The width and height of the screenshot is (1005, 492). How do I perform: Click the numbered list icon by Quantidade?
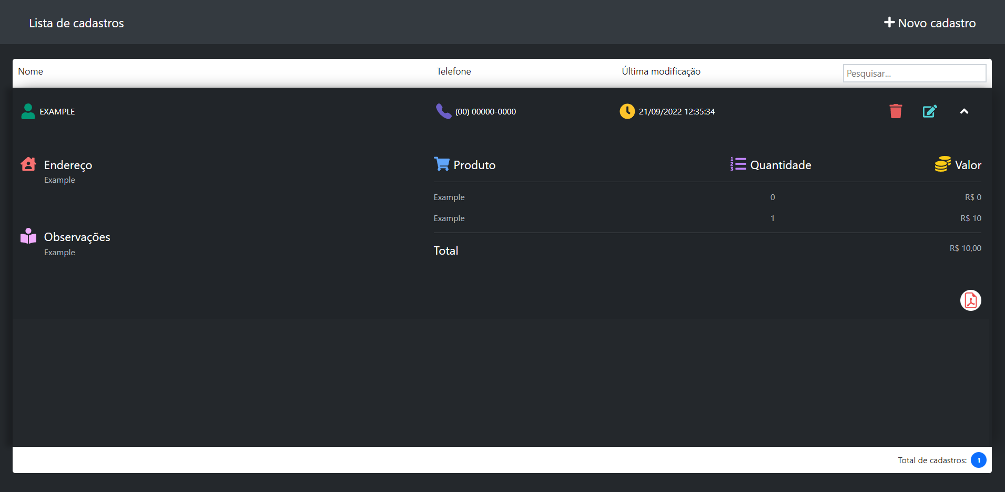click(x=738, y=164)
